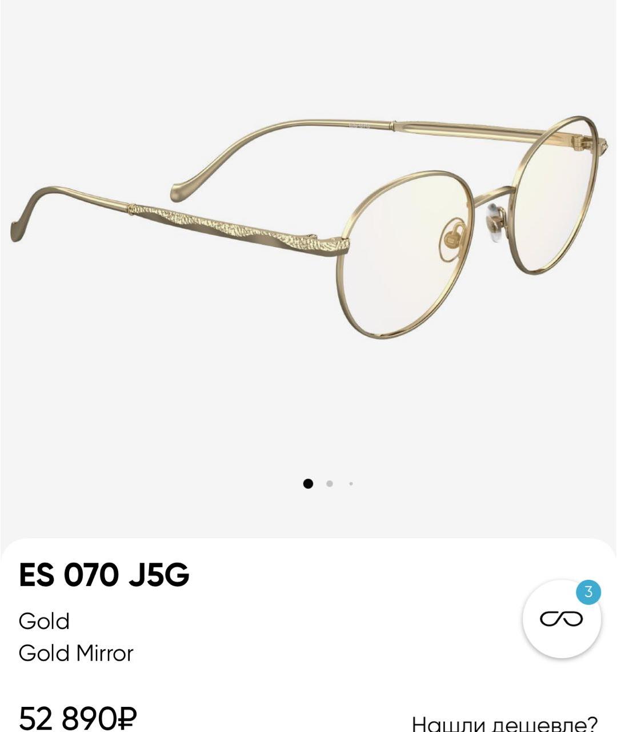Switch to the second carousel dot

(330, 484)
